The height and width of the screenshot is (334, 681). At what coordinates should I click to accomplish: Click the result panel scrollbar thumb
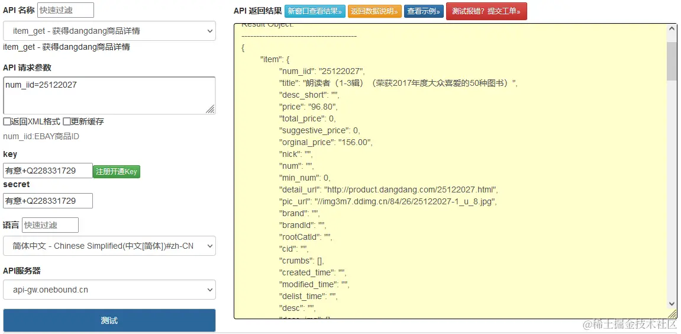[672, 61]
